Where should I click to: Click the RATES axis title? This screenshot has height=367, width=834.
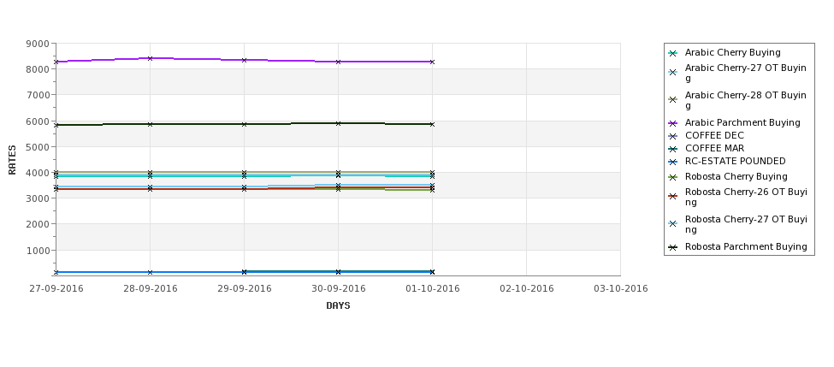tap(12, 160)
